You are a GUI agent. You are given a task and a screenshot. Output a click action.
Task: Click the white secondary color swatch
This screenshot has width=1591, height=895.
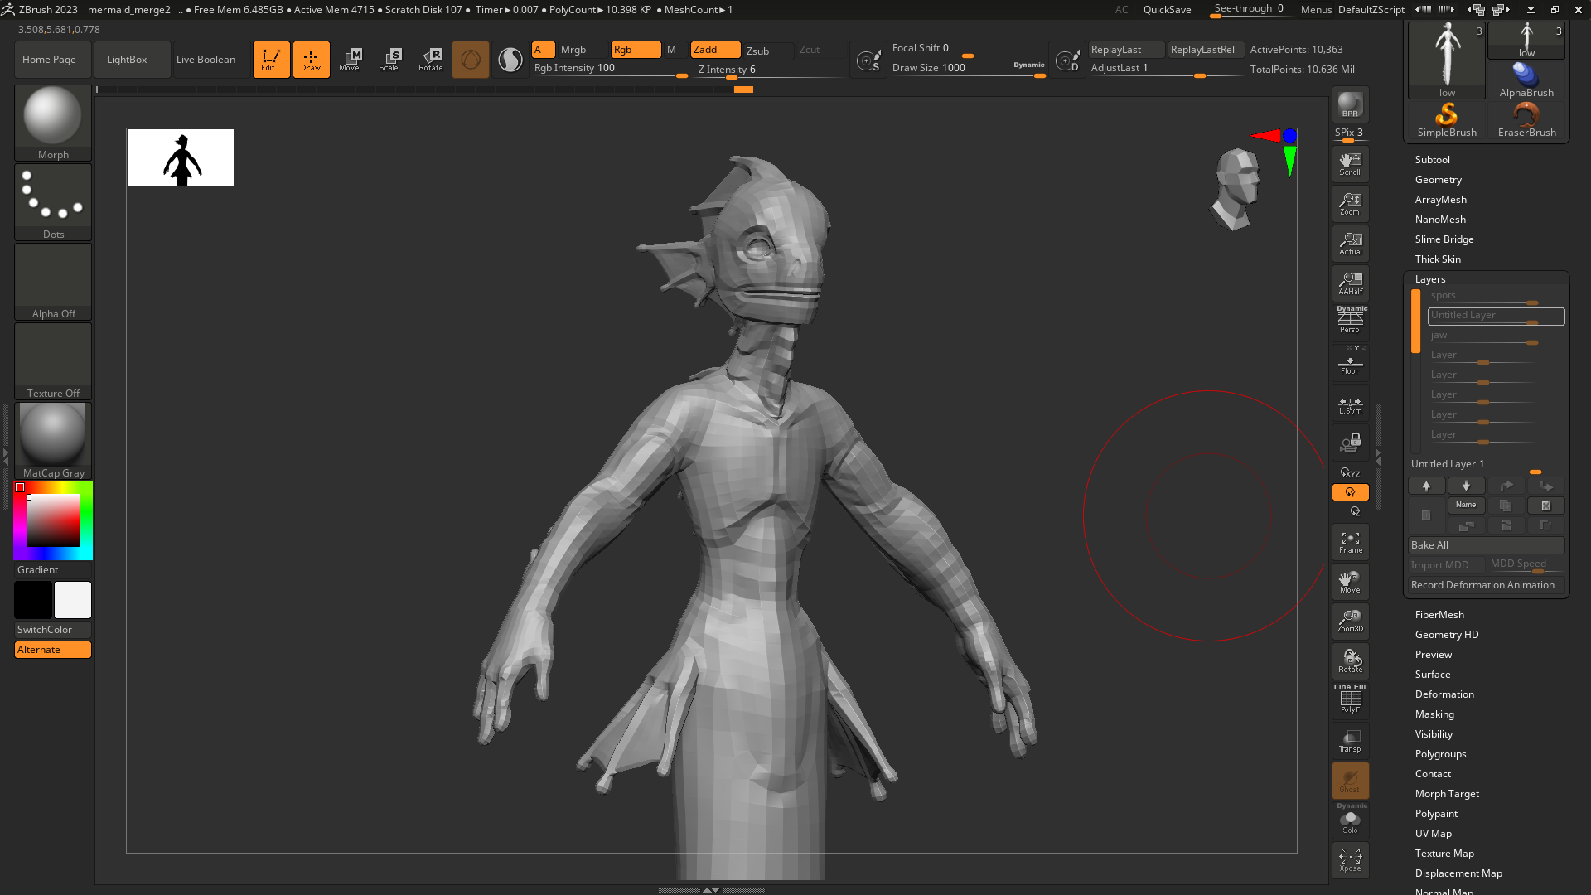73,600
